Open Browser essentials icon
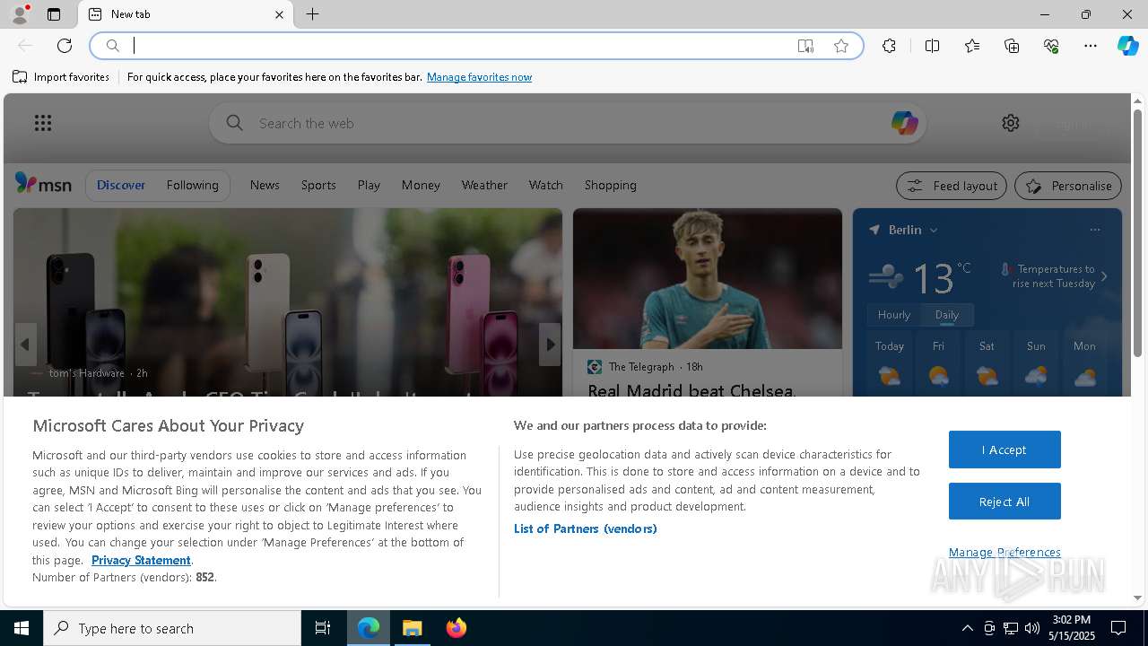 click(x=1051, y=46)
